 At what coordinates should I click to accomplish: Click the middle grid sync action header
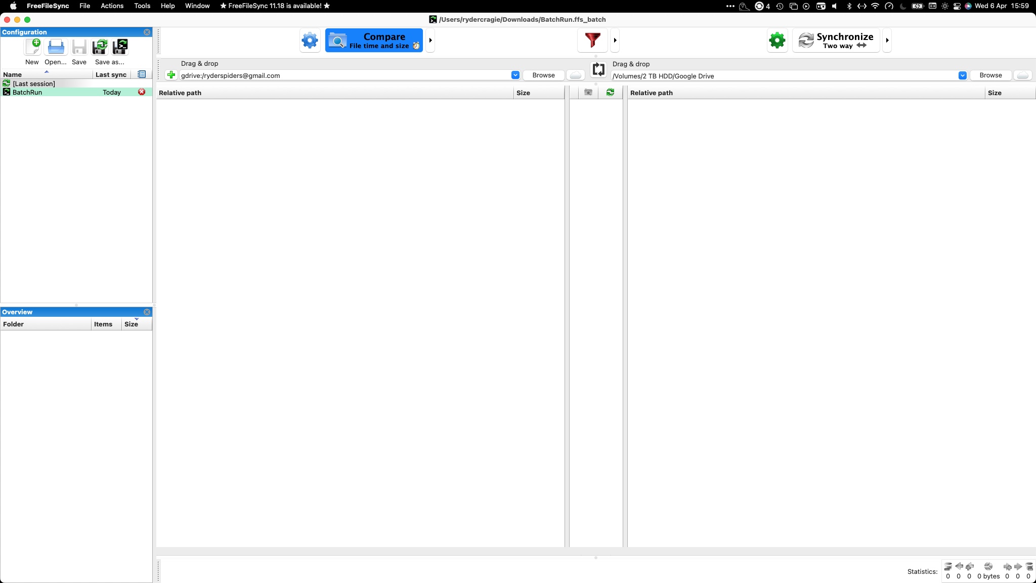[x=610, y=93]
